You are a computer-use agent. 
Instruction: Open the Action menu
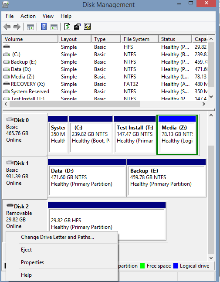point(28,16)
